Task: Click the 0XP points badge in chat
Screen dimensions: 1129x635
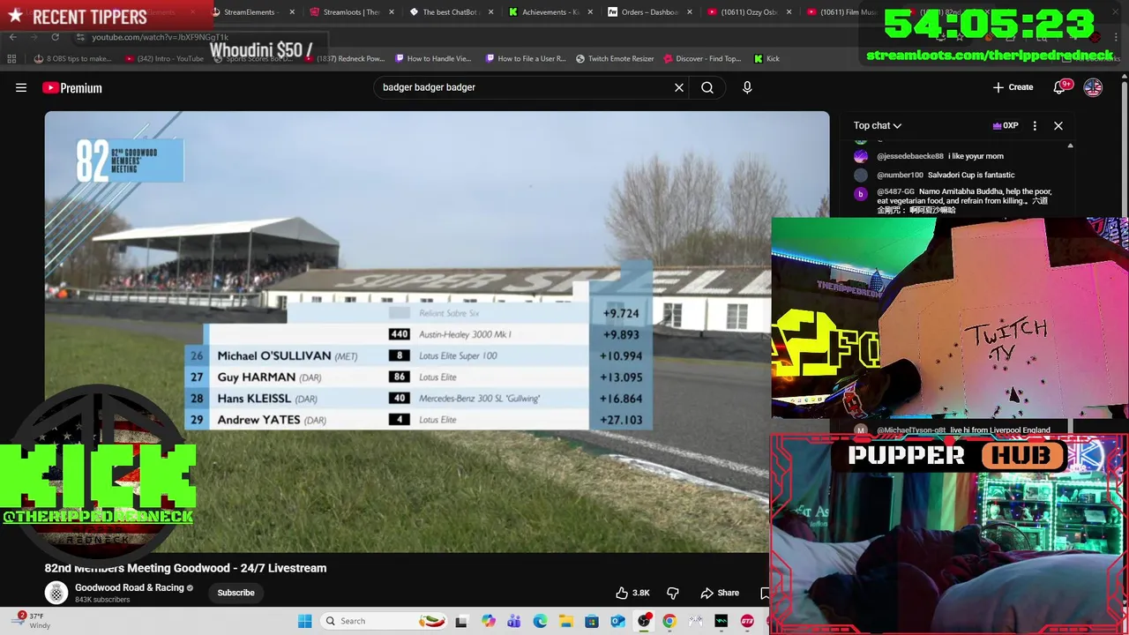Action: (x=1006, y=125)
